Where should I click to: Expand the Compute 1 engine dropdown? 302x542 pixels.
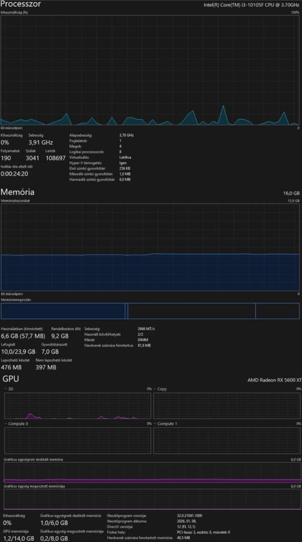pos(165,423)
